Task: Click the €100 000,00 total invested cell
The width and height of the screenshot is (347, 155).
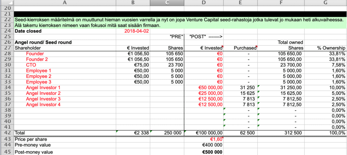Action: click(203, 133)
